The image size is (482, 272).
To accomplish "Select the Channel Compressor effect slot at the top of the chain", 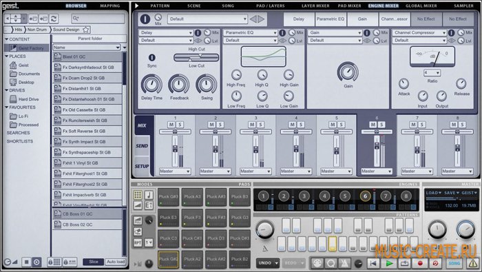I will click(394, 19).
